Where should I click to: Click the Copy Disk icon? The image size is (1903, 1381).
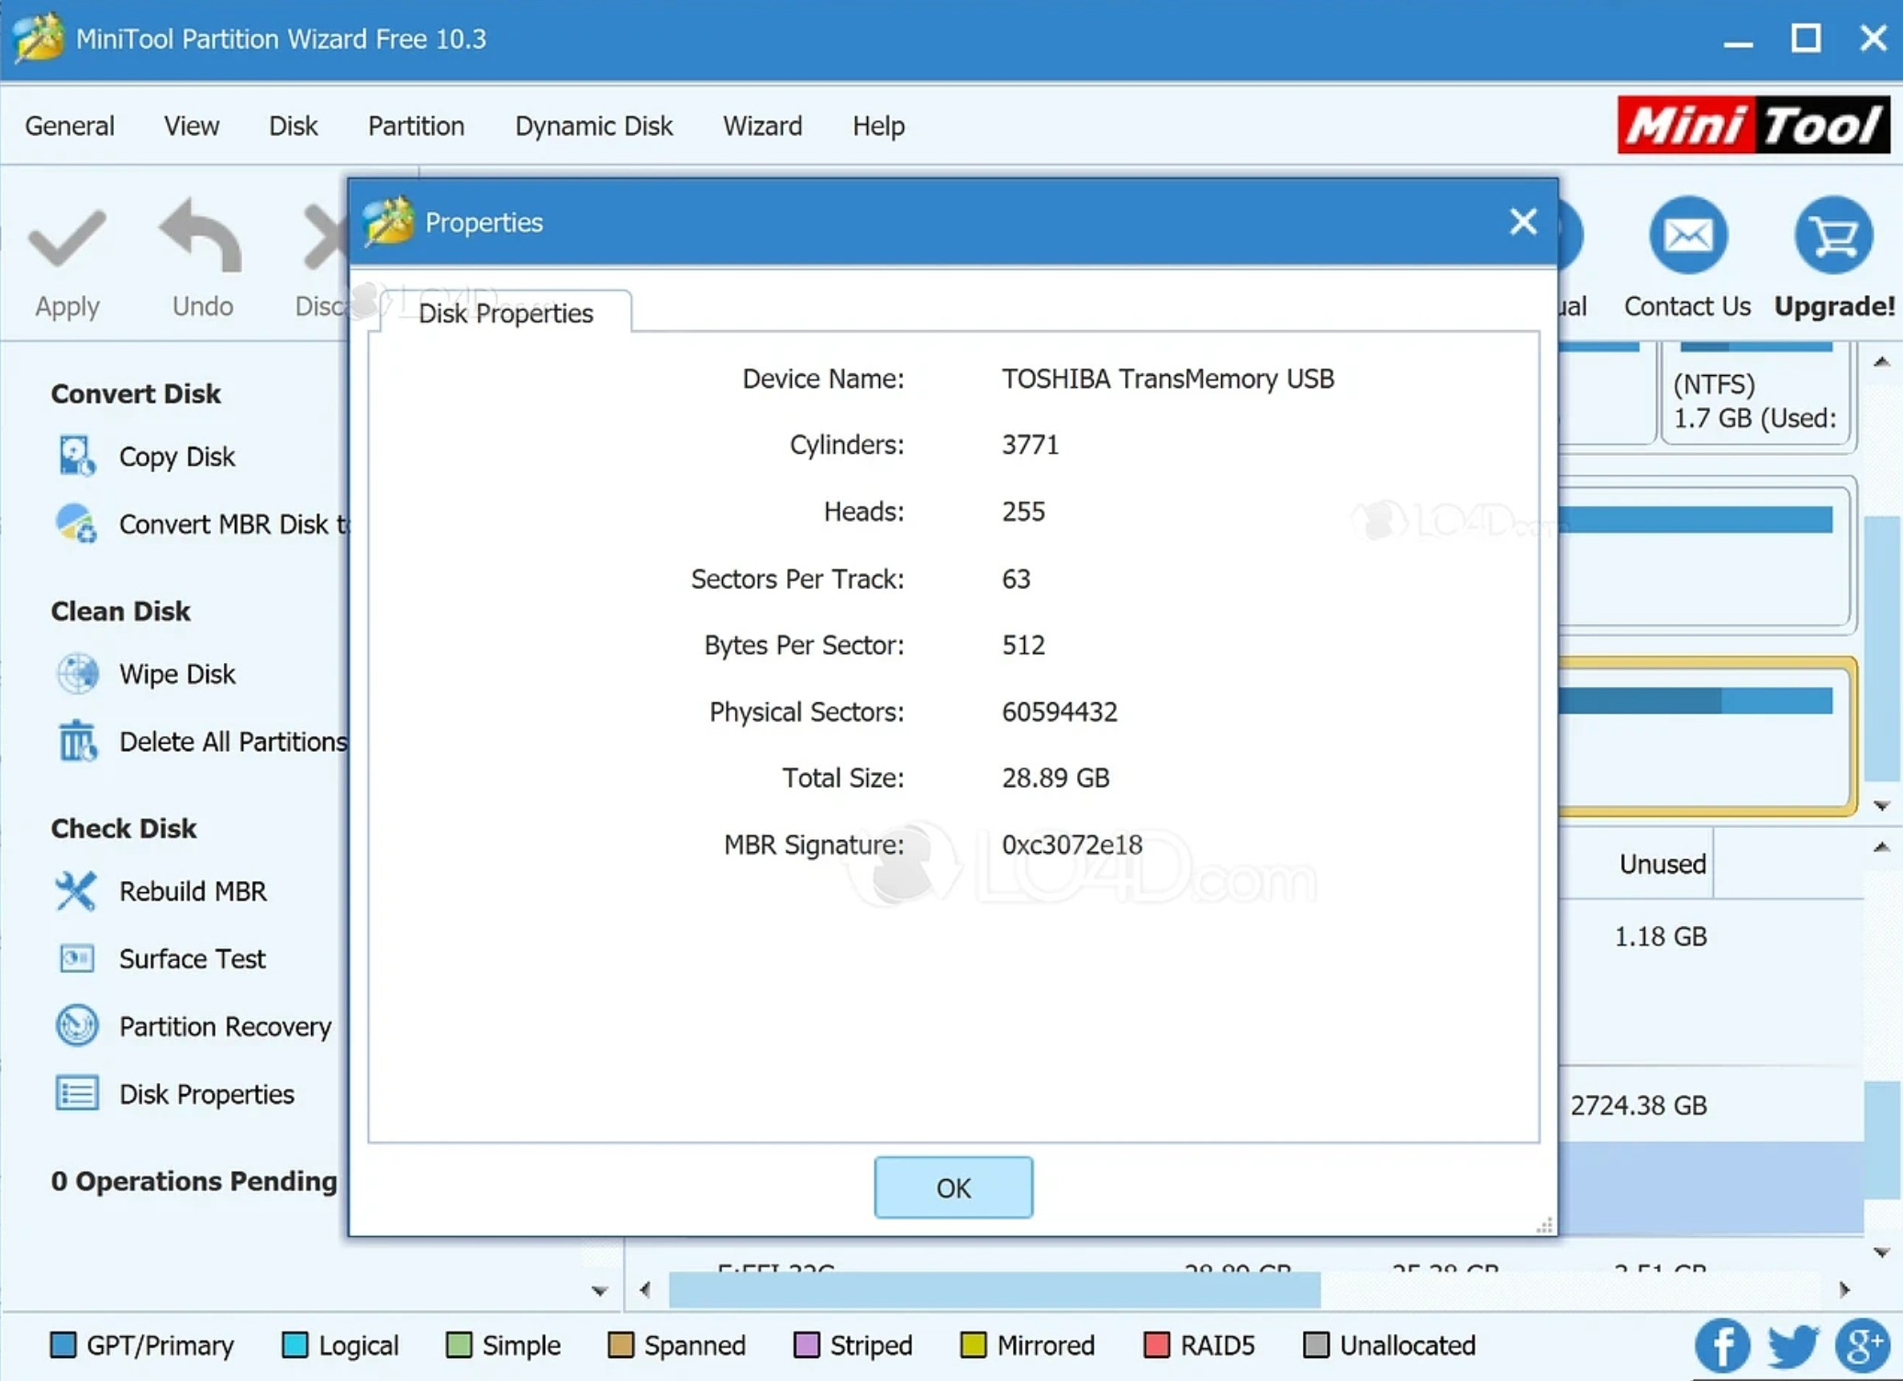tap(77, 456)
